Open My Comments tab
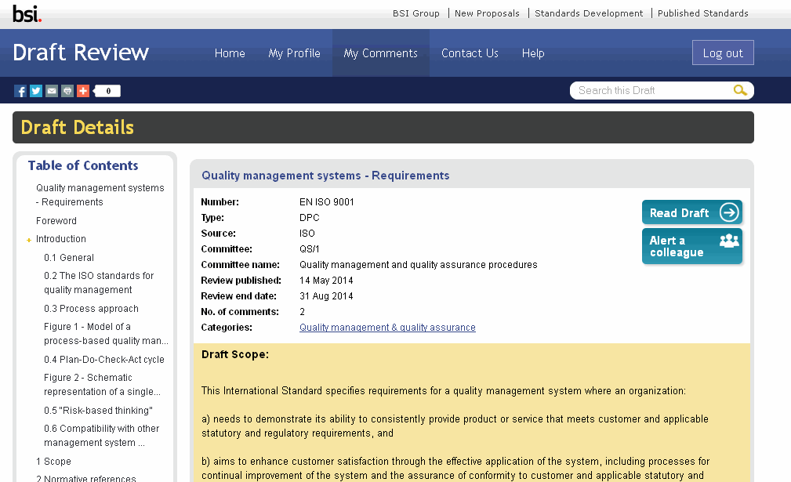 click(x=380, y=53)
